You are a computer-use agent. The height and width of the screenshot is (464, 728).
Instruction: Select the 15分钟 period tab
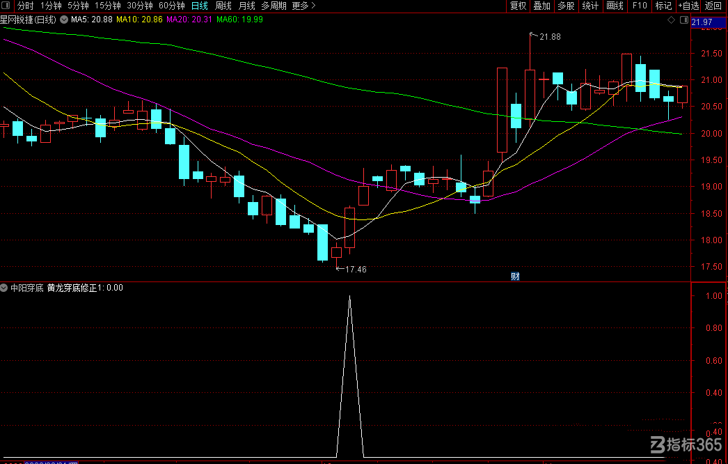[x=108, y=6]
